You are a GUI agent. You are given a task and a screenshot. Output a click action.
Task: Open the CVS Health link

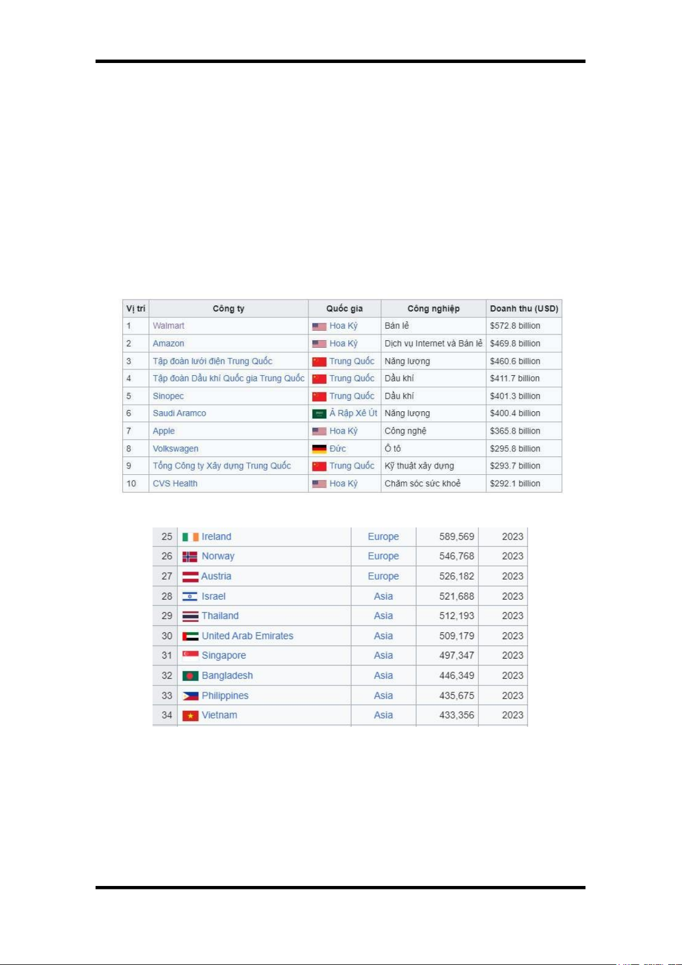click(x=175, y=484)
